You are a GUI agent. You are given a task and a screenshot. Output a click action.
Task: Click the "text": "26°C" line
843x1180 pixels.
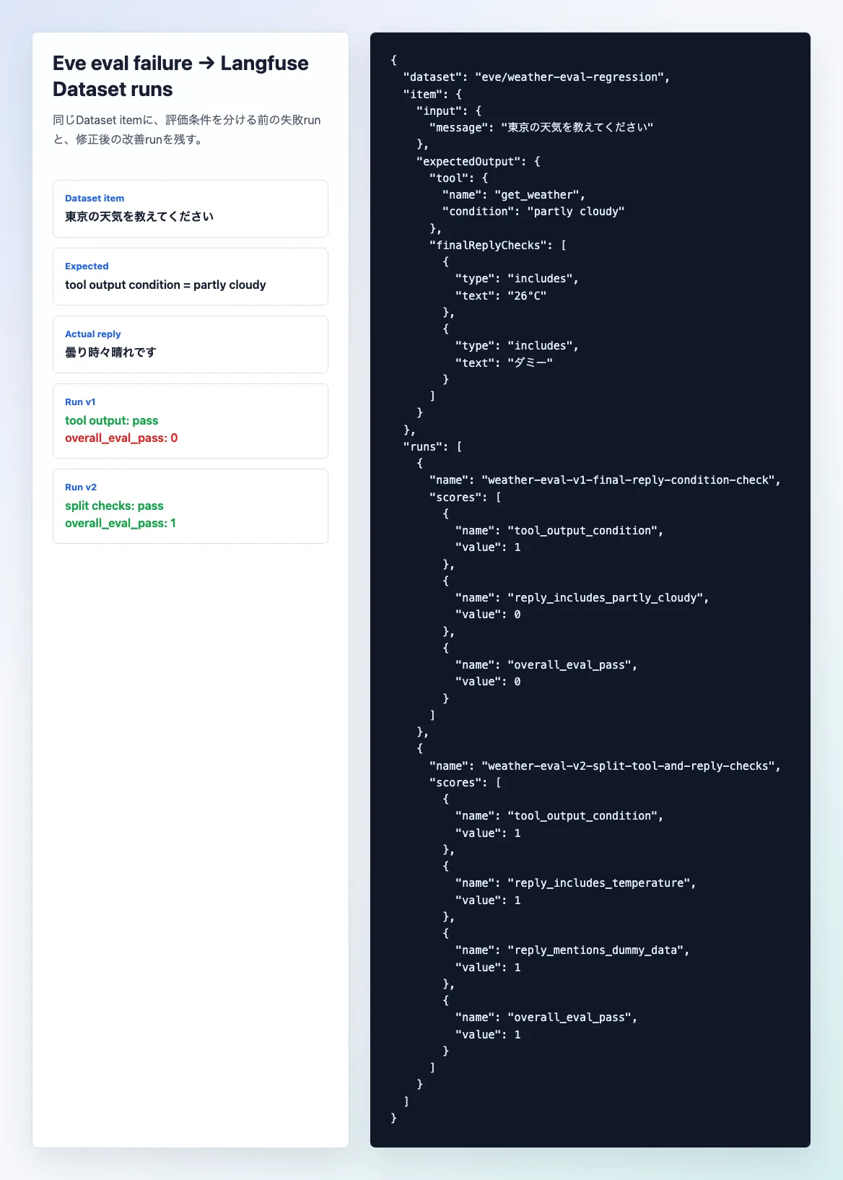click(501, 295)
